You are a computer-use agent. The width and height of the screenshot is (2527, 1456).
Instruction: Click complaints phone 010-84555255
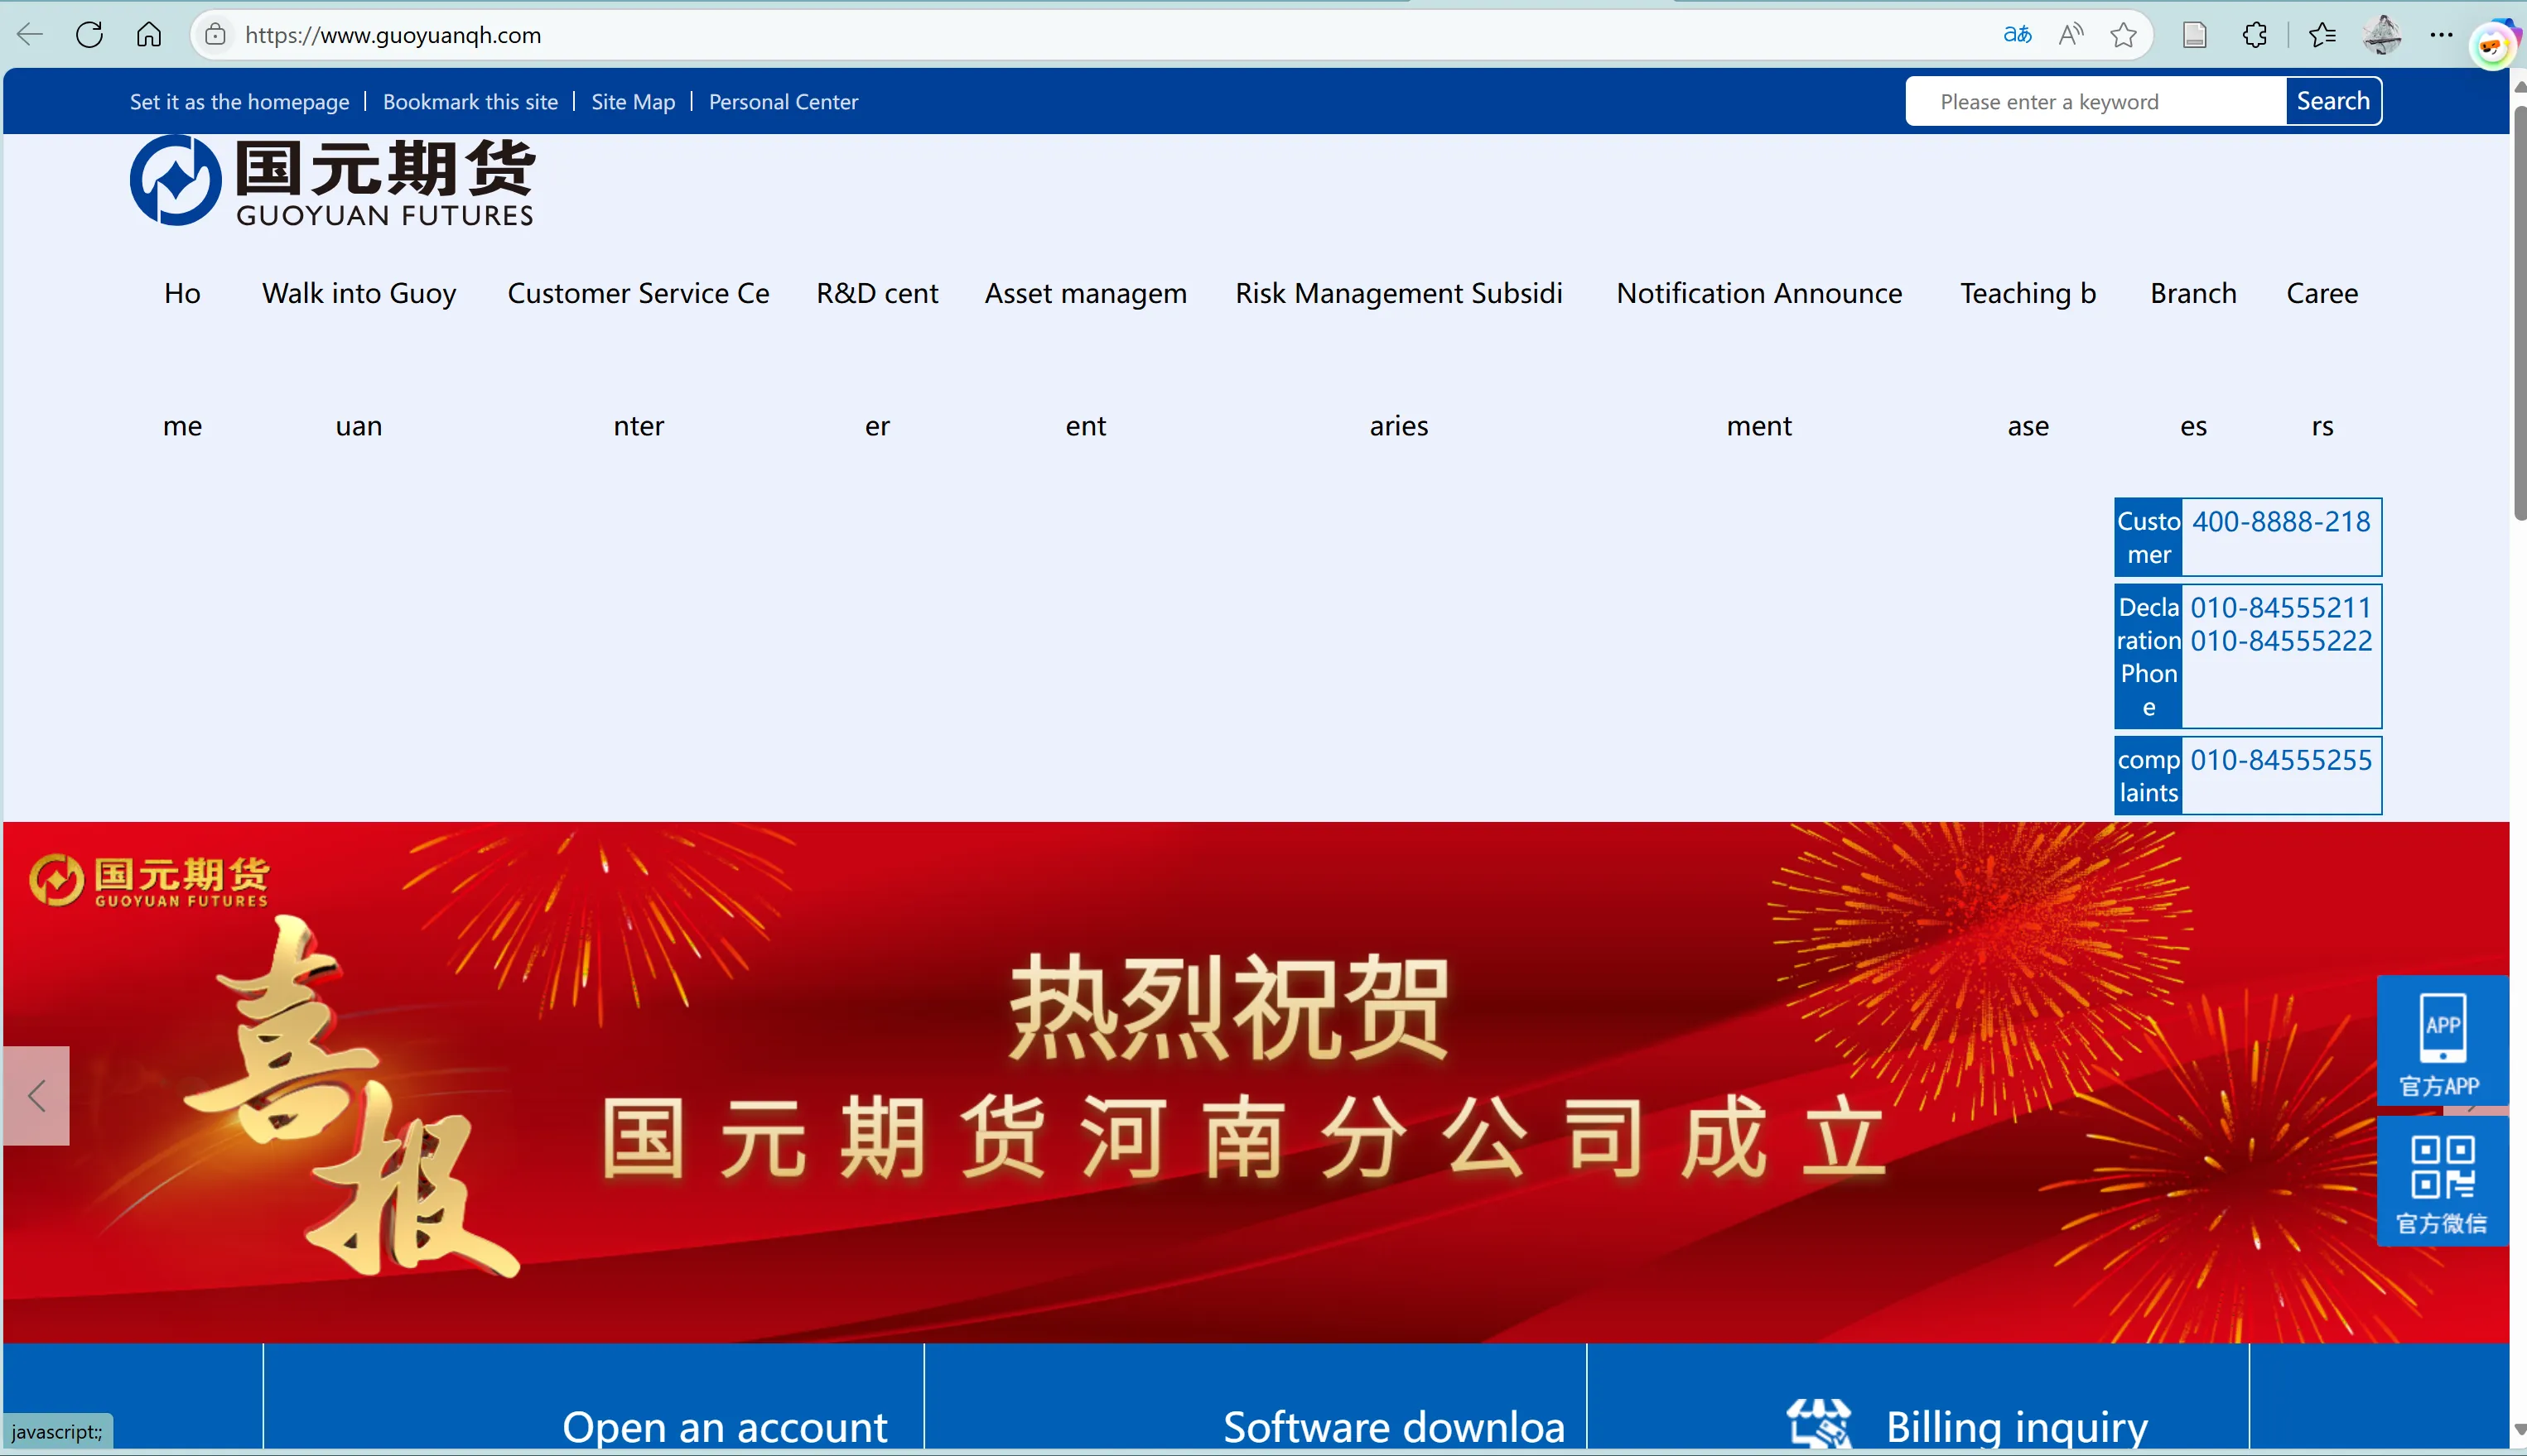point(2281,760)
